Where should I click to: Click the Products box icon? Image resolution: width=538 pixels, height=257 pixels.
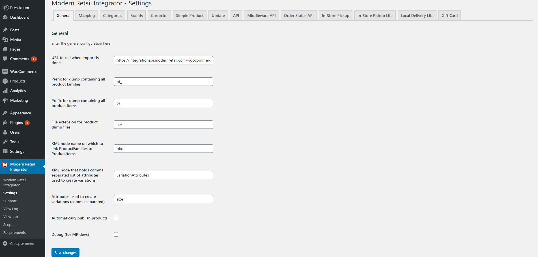coord(5,81)
